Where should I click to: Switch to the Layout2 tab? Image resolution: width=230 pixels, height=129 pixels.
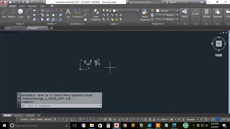(x=30, y=115)
